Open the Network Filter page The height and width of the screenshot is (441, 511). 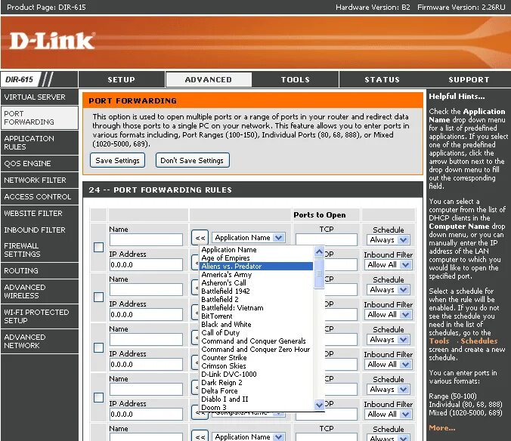tap(39, 180)
